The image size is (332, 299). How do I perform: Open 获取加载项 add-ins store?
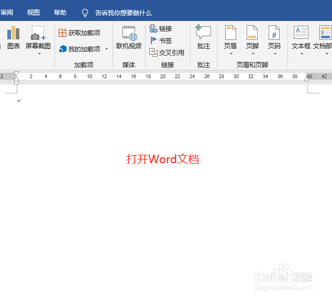pyautogui.click(x=79, y=33)
